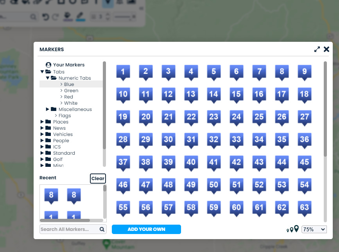This screenshot has width=339, height=252.
Task: Expand the Vehicles folder in the tree
Action: coord(42,134)
